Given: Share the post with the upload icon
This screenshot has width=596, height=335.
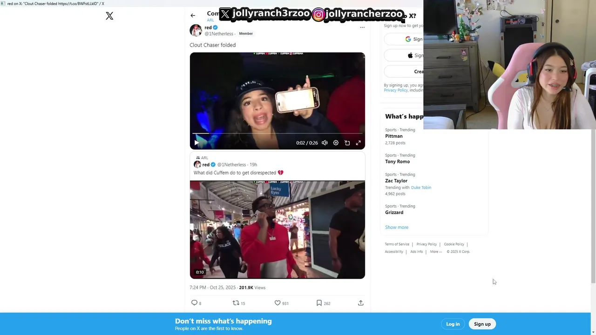Looking at the screenshot, I should [x=361, y=303].
